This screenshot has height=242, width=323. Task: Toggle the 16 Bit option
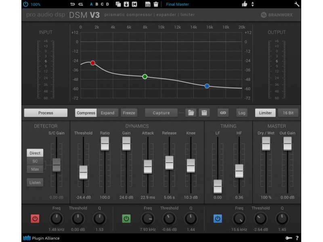(x=288, y=113)
